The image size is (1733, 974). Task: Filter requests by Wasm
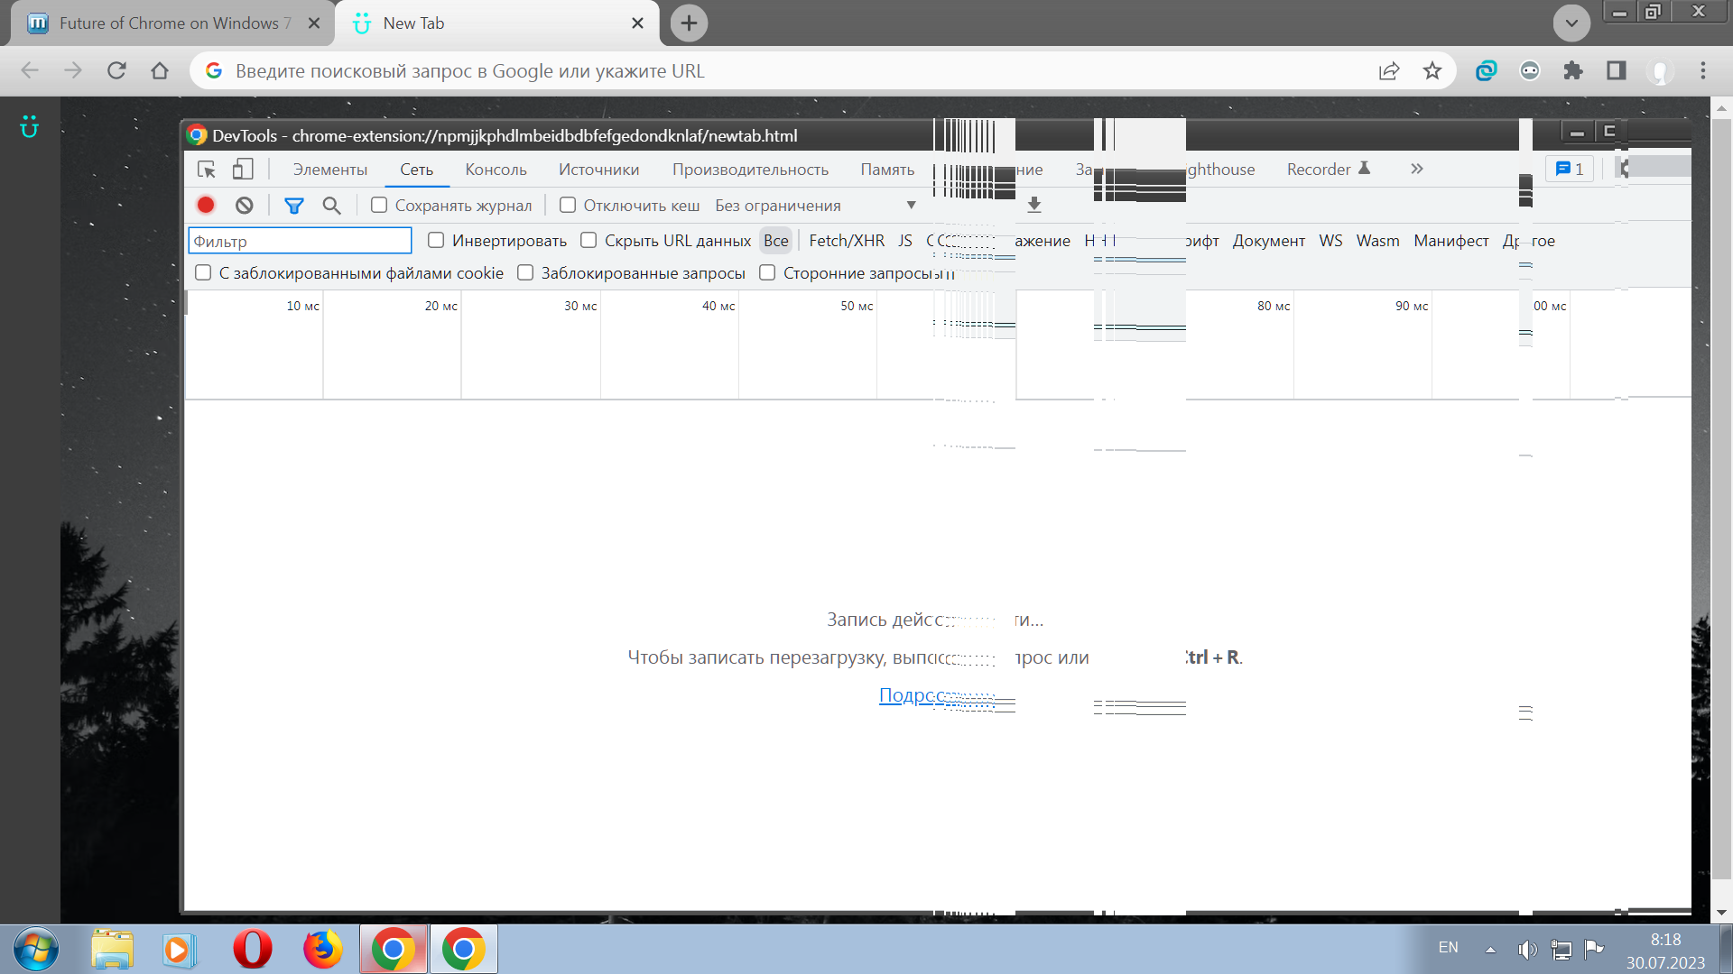click(x=1377, y=241)
